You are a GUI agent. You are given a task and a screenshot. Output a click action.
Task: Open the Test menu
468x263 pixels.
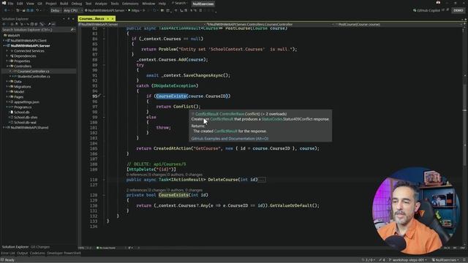(88, 4)
